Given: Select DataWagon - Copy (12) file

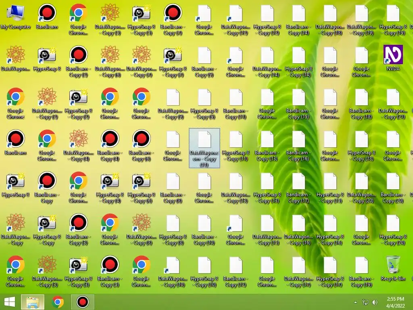Looking at the screenshot, I should (236, 19).
